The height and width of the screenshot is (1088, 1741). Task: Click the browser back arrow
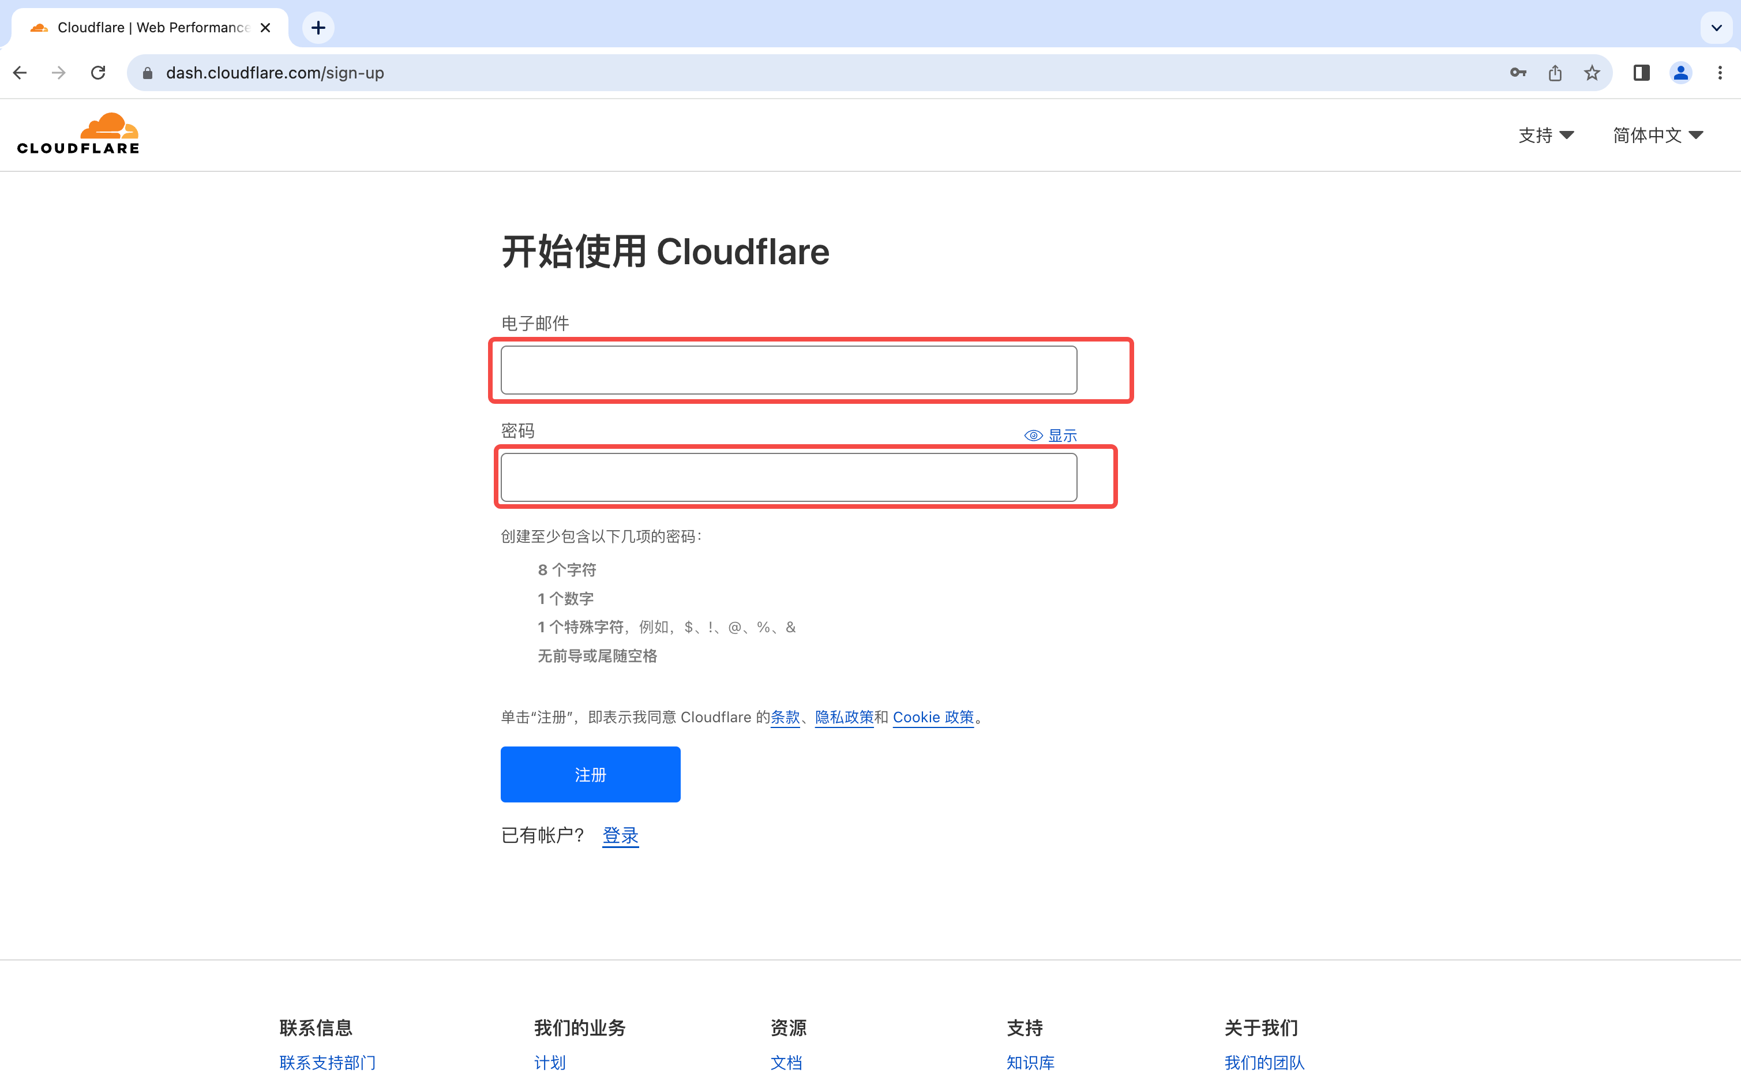pyautogui.click(x=20, y=73)
